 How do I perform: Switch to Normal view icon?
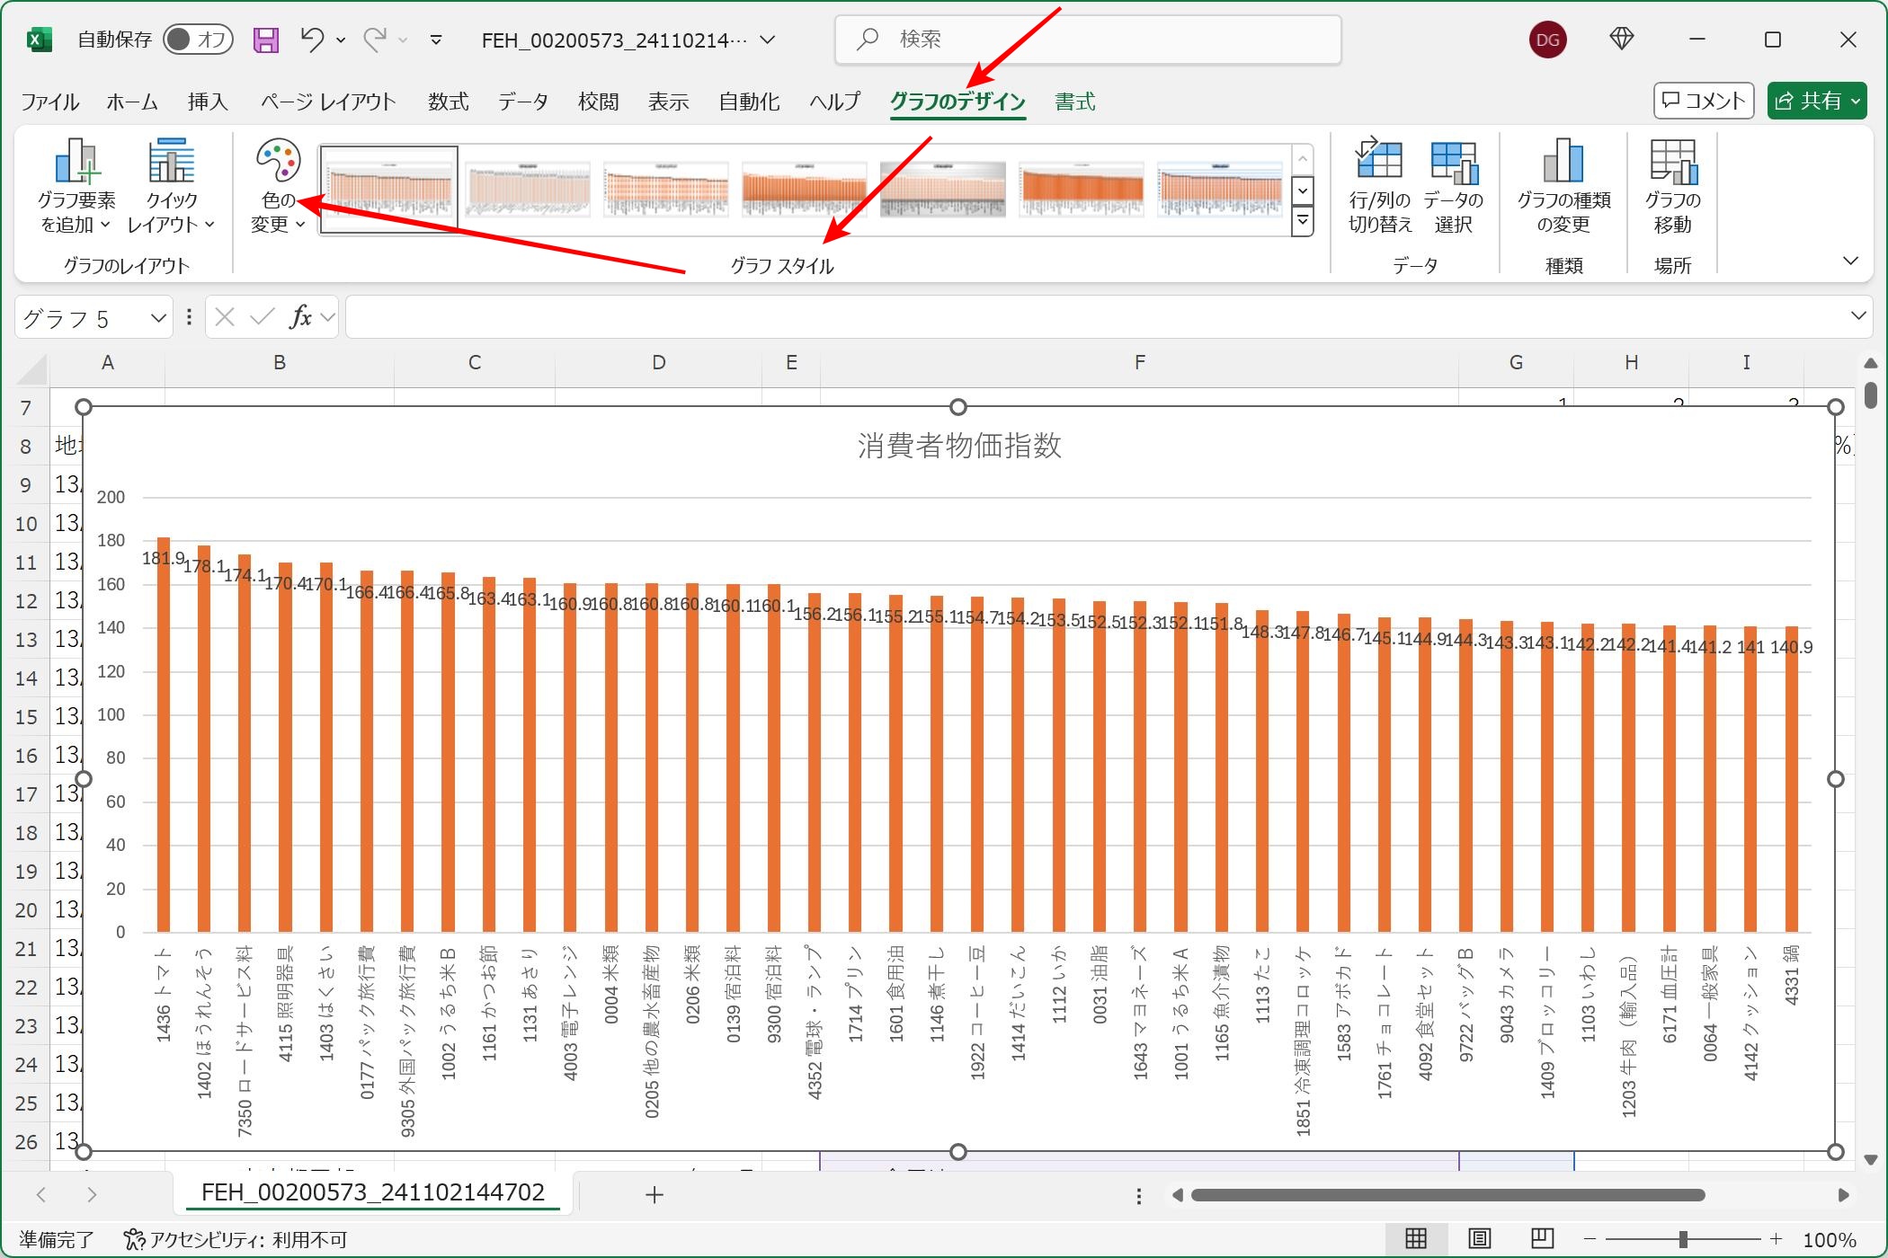1416,1239
